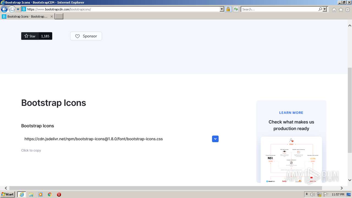View the security report lock icon

coord(228,9)
